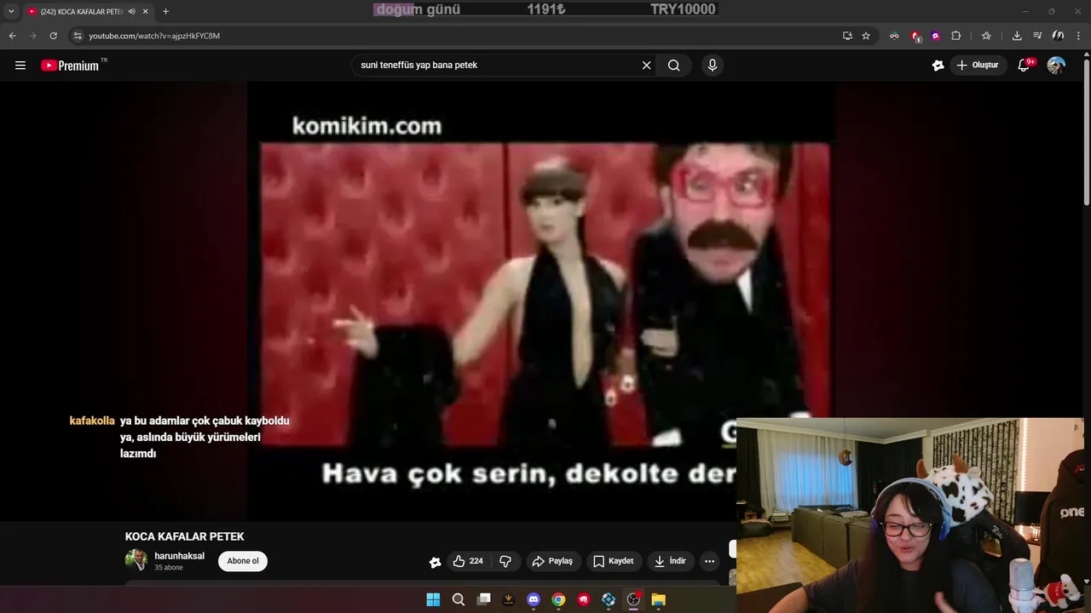Open the YouTube hamburger guide menu
This screenshot has height=613, width=1091.
coord(20,66)
